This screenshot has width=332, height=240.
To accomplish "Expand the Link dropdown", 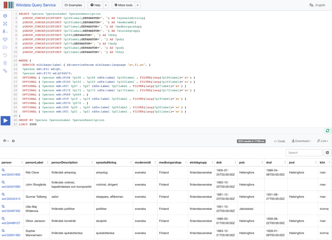I will [323, 141].
